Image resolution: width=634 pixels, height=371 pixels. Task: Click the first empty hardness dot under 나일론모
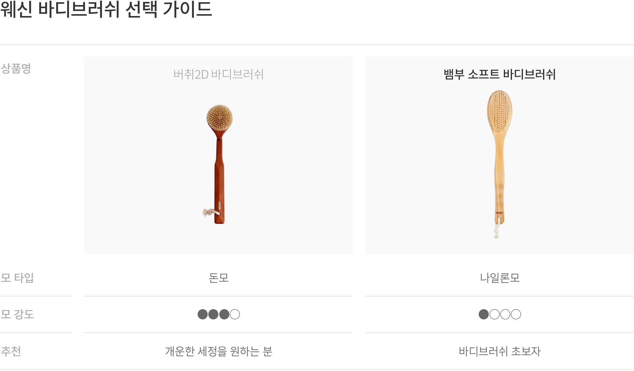click(x=494, y=314)
